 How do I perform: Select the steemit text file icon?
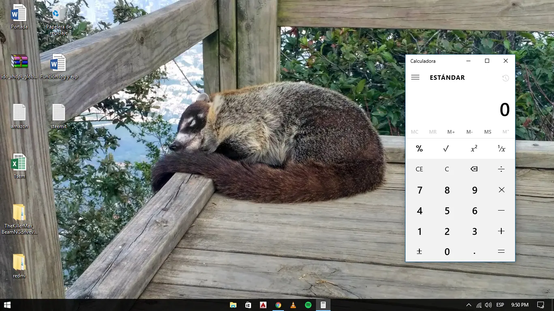59,117
